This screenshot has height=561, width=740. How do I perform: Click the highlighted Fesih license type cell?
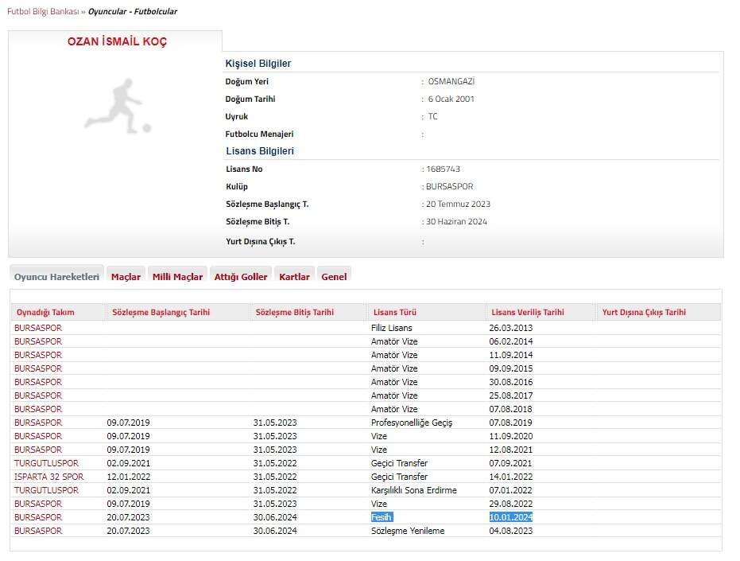382,517
